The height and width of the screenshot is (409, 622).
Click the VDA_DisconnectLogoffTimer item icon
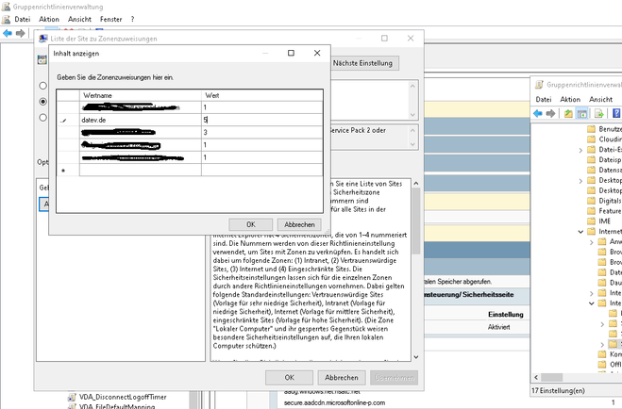pyautogui.click(x=73, y=397)
